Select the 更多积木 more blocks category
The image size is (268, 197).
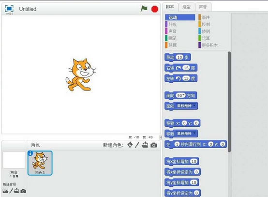click(x=208, y=45)
